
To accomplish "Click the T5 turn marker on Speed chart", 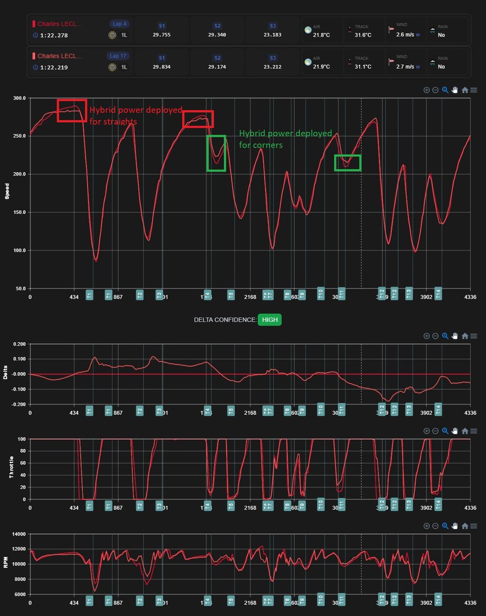I will click(x=231, y=295).
